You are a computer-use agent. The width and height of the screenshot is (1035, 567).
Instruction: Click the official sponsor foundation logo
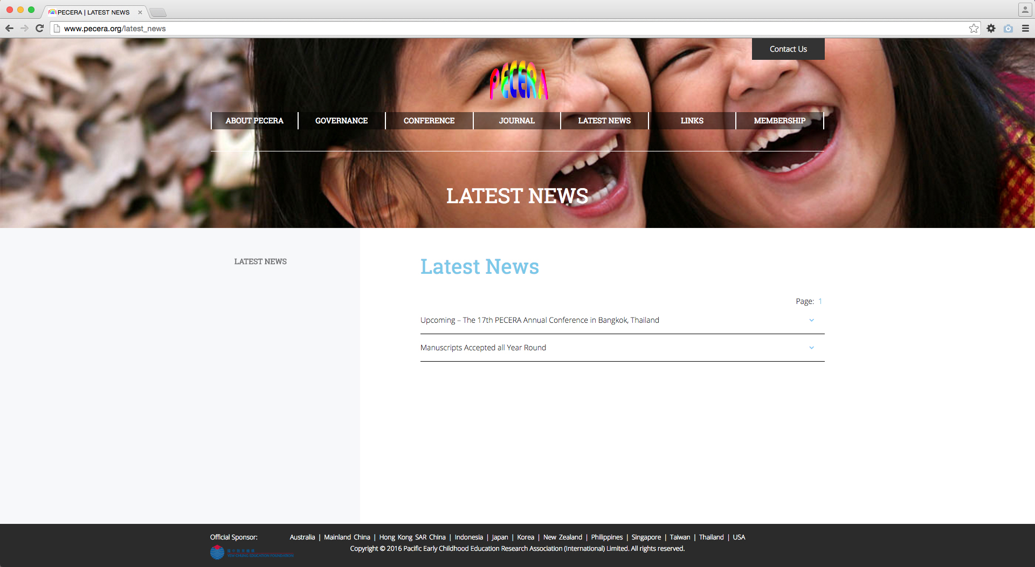pos(252,552)
